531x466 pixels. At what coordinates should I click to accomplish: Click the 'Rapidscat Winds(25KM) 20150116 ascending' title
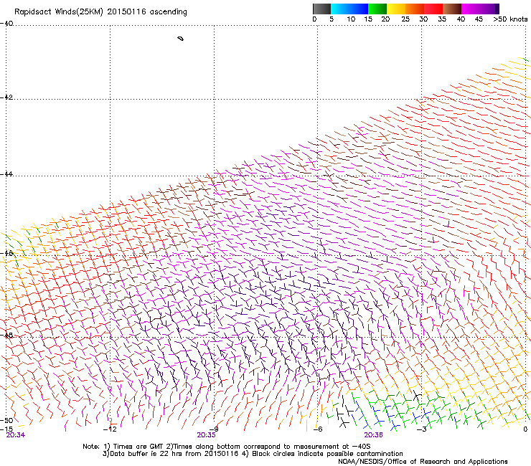100,12
